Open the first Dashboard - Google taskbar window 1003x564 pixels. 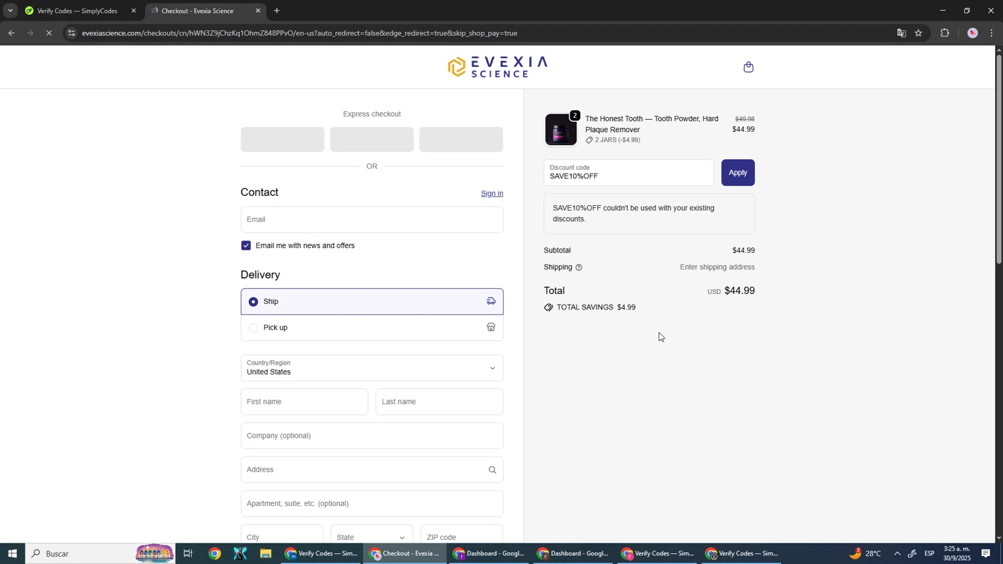click(489, 553)
